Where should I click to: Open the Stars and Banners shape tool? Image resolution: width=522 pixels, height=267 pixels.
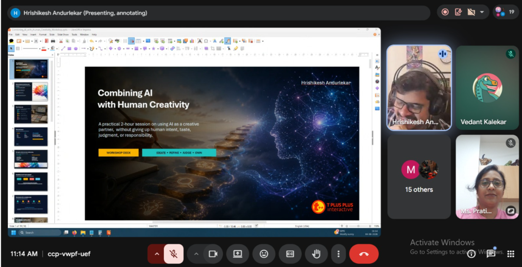154,49
